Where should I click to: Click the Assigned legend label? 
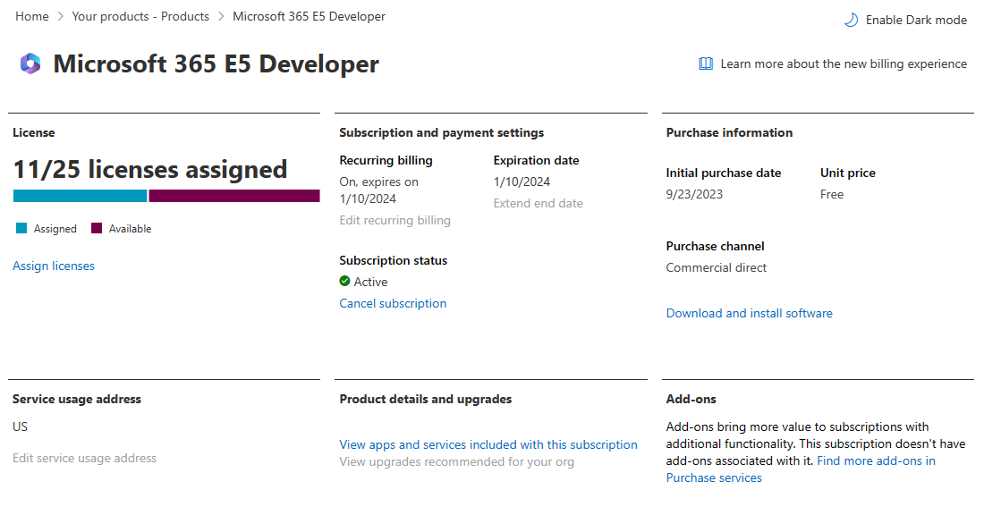point(55,228)
